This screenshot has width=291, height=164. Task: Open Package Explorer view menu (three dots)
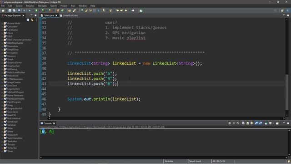coord(36,20)
